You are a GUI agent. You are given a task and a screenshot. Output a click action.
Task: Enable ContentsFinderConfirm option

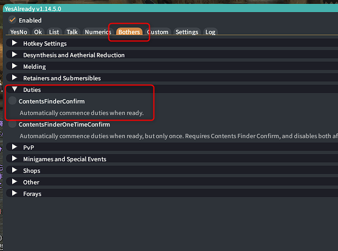click(x=13, y=101)
